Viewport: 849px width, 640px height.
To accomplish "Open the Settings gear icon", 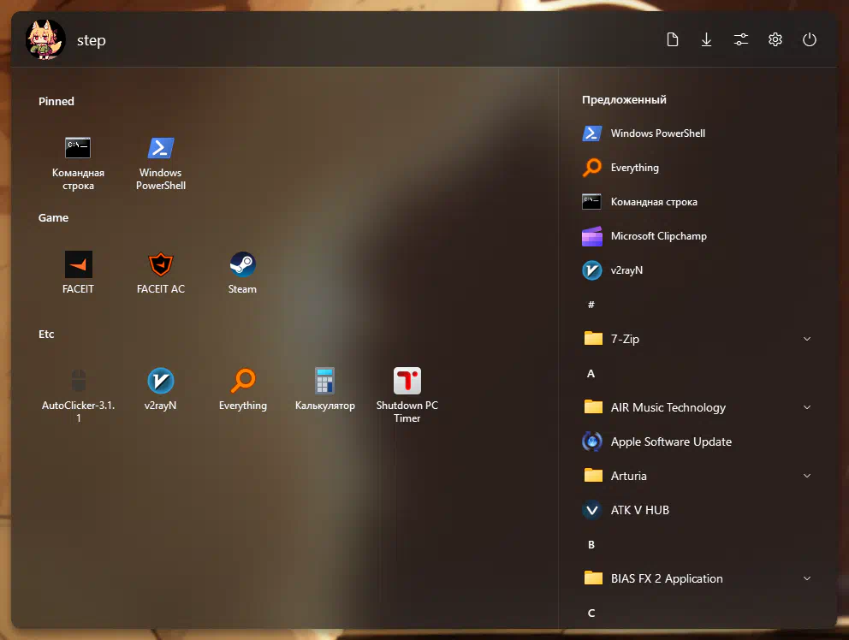I will 775,39.
